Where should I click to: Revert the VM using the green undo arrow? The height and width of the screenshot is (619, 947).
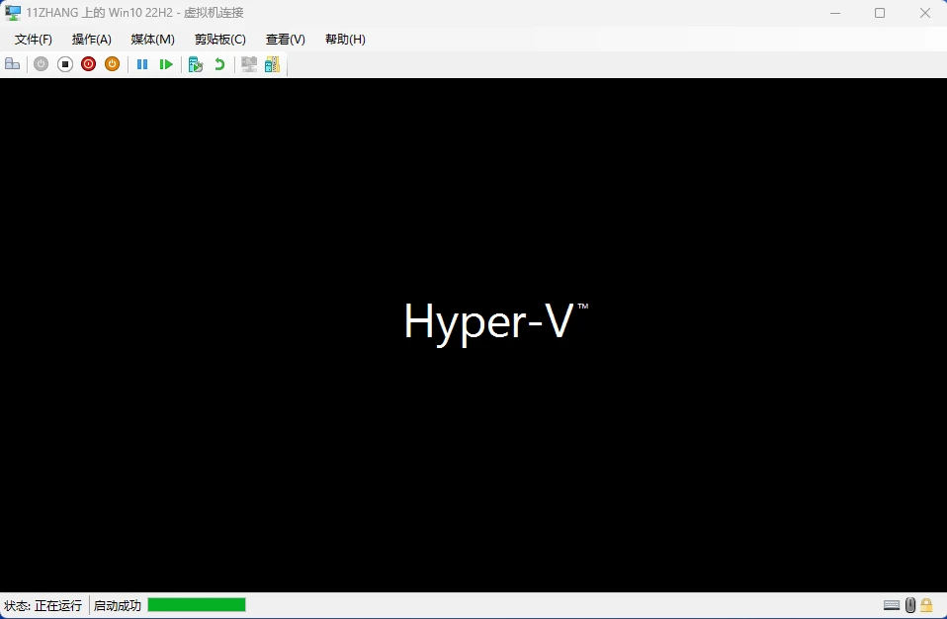pos(219,64)
